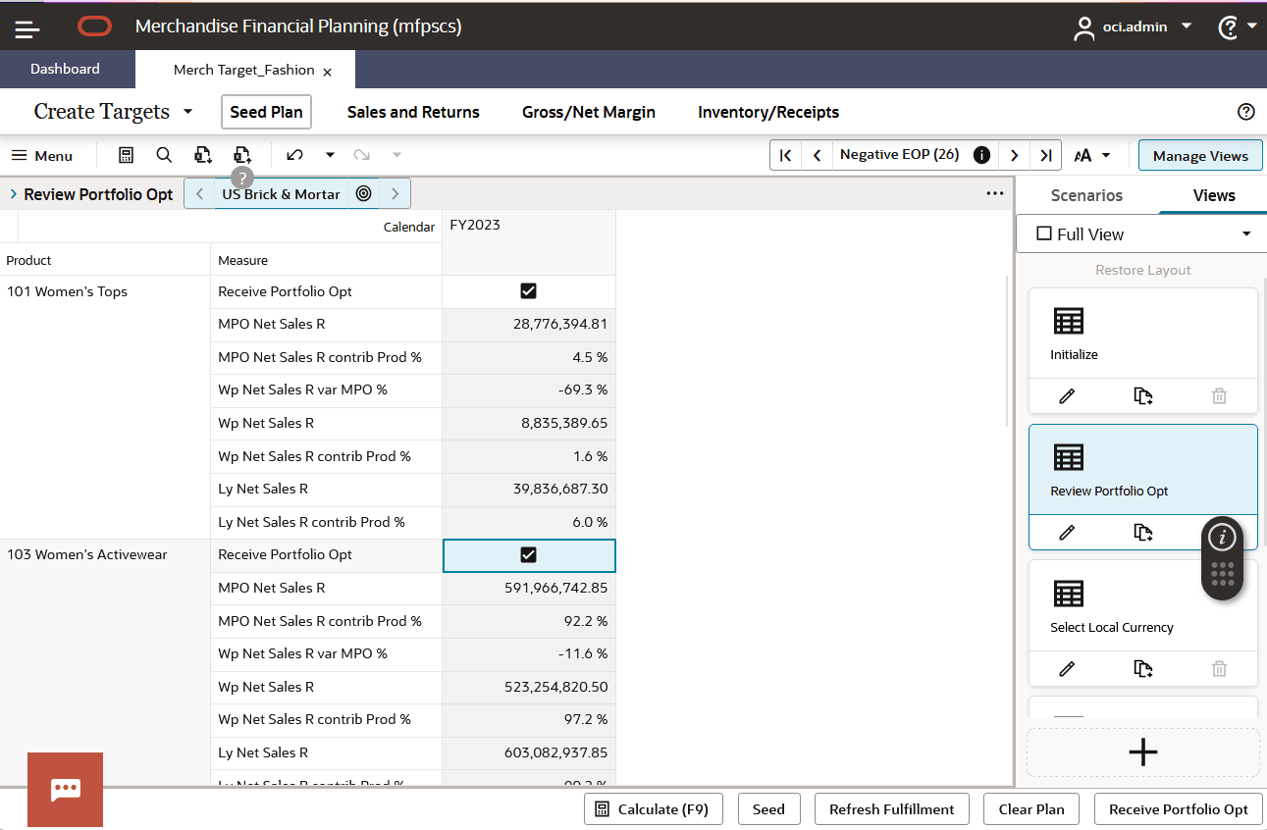Open the Calculate icon in the toolbar
1267x830 pixels.
(x=126, y=155)
